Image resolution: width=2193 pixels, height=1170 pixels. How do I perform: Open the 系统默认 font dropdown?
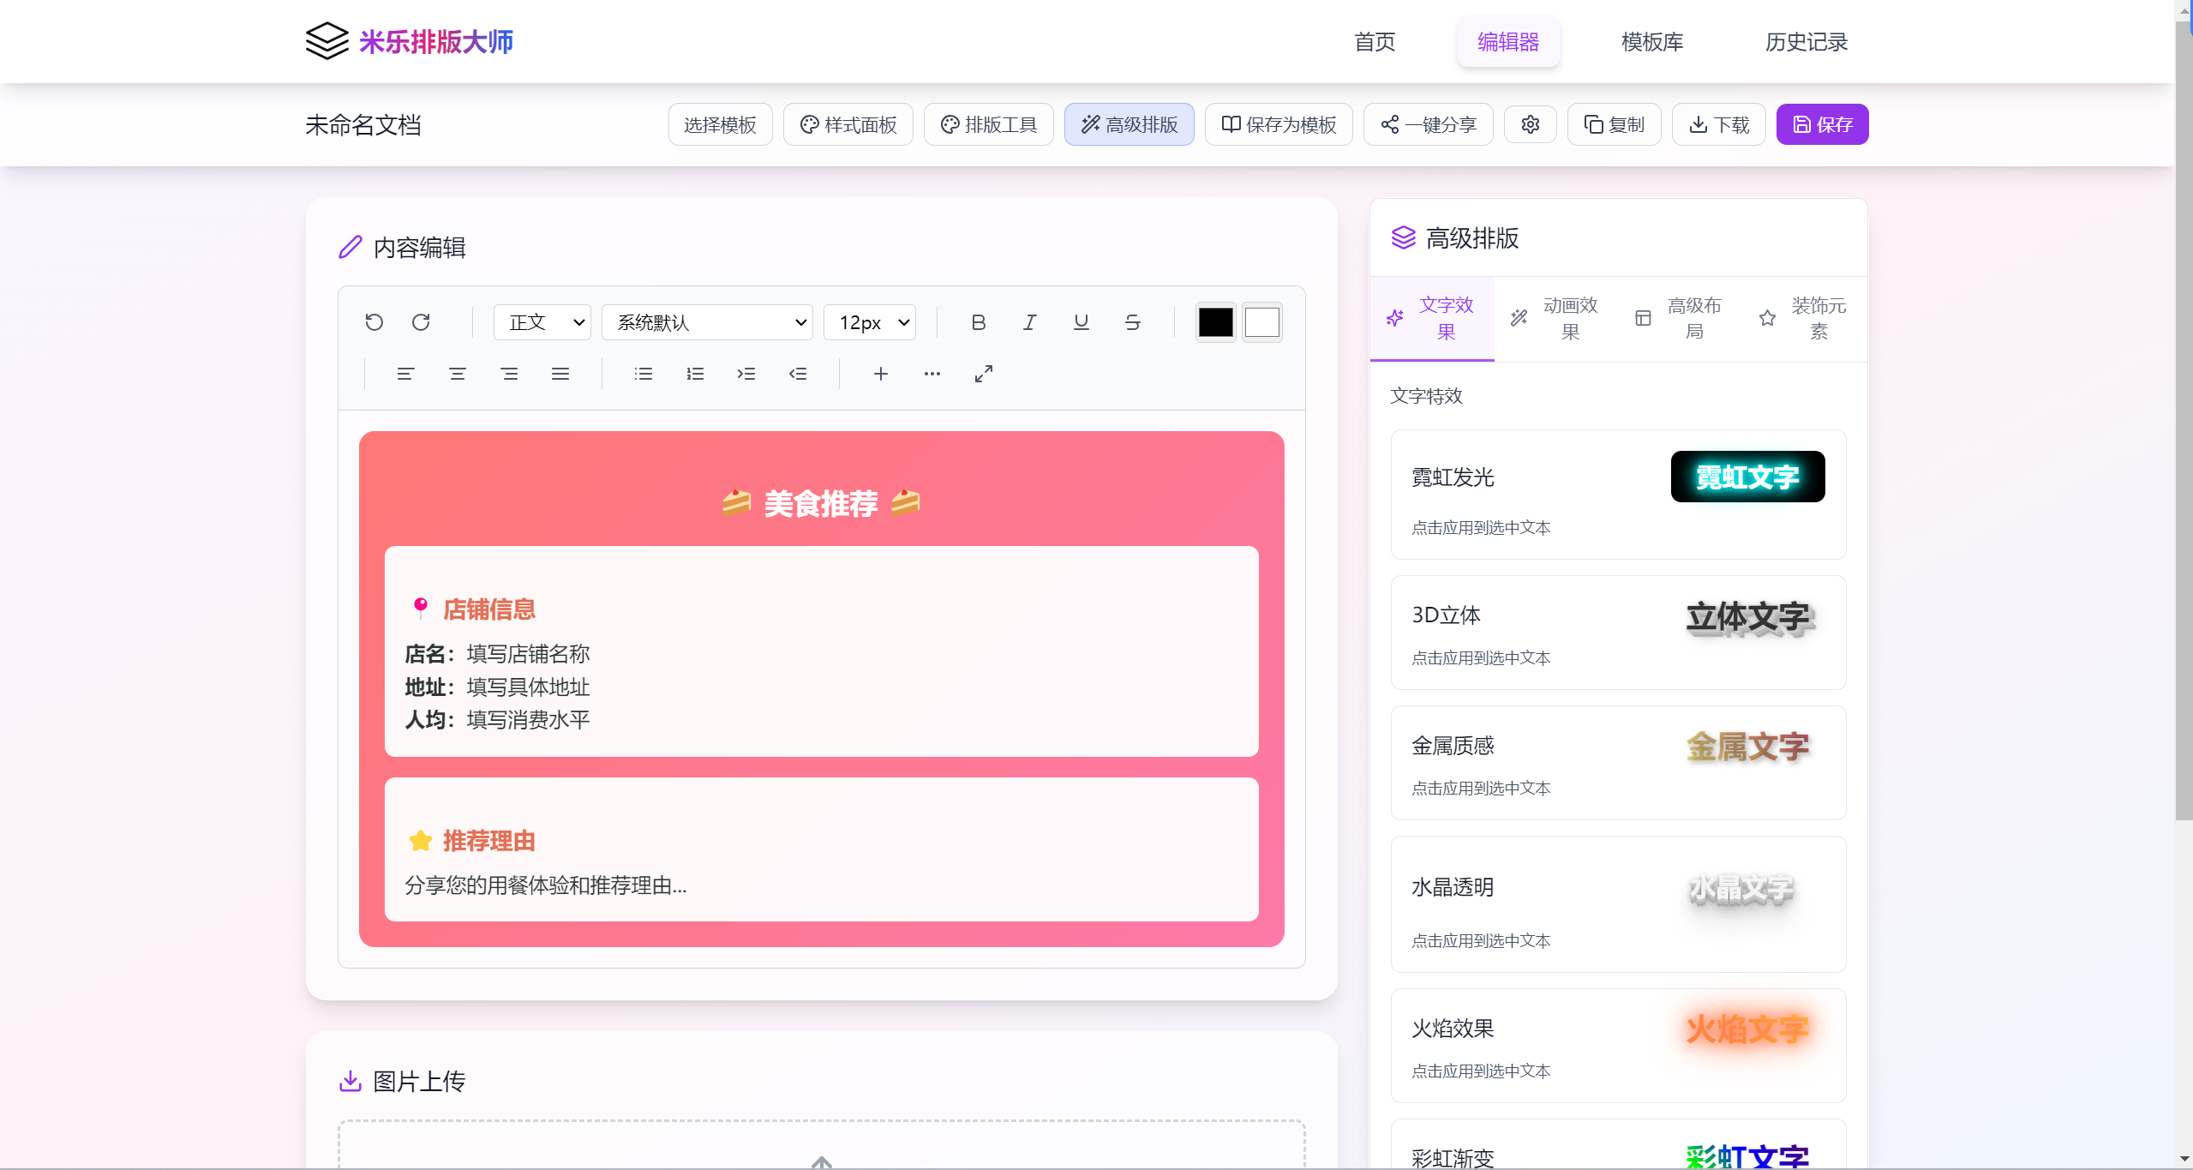point(707,322)
